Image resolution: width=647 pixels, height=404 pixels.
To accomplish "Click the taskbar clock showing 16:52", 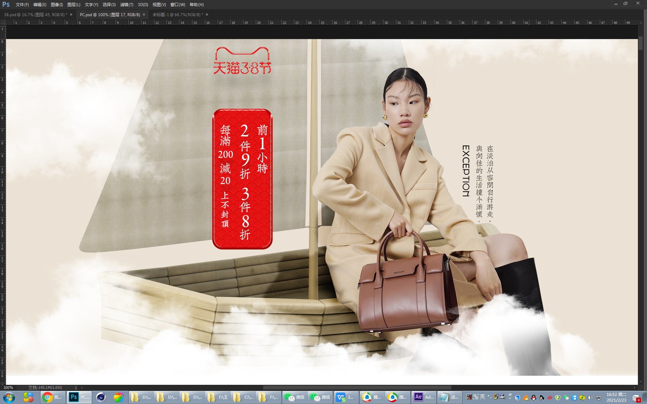I will coord(616,397).
